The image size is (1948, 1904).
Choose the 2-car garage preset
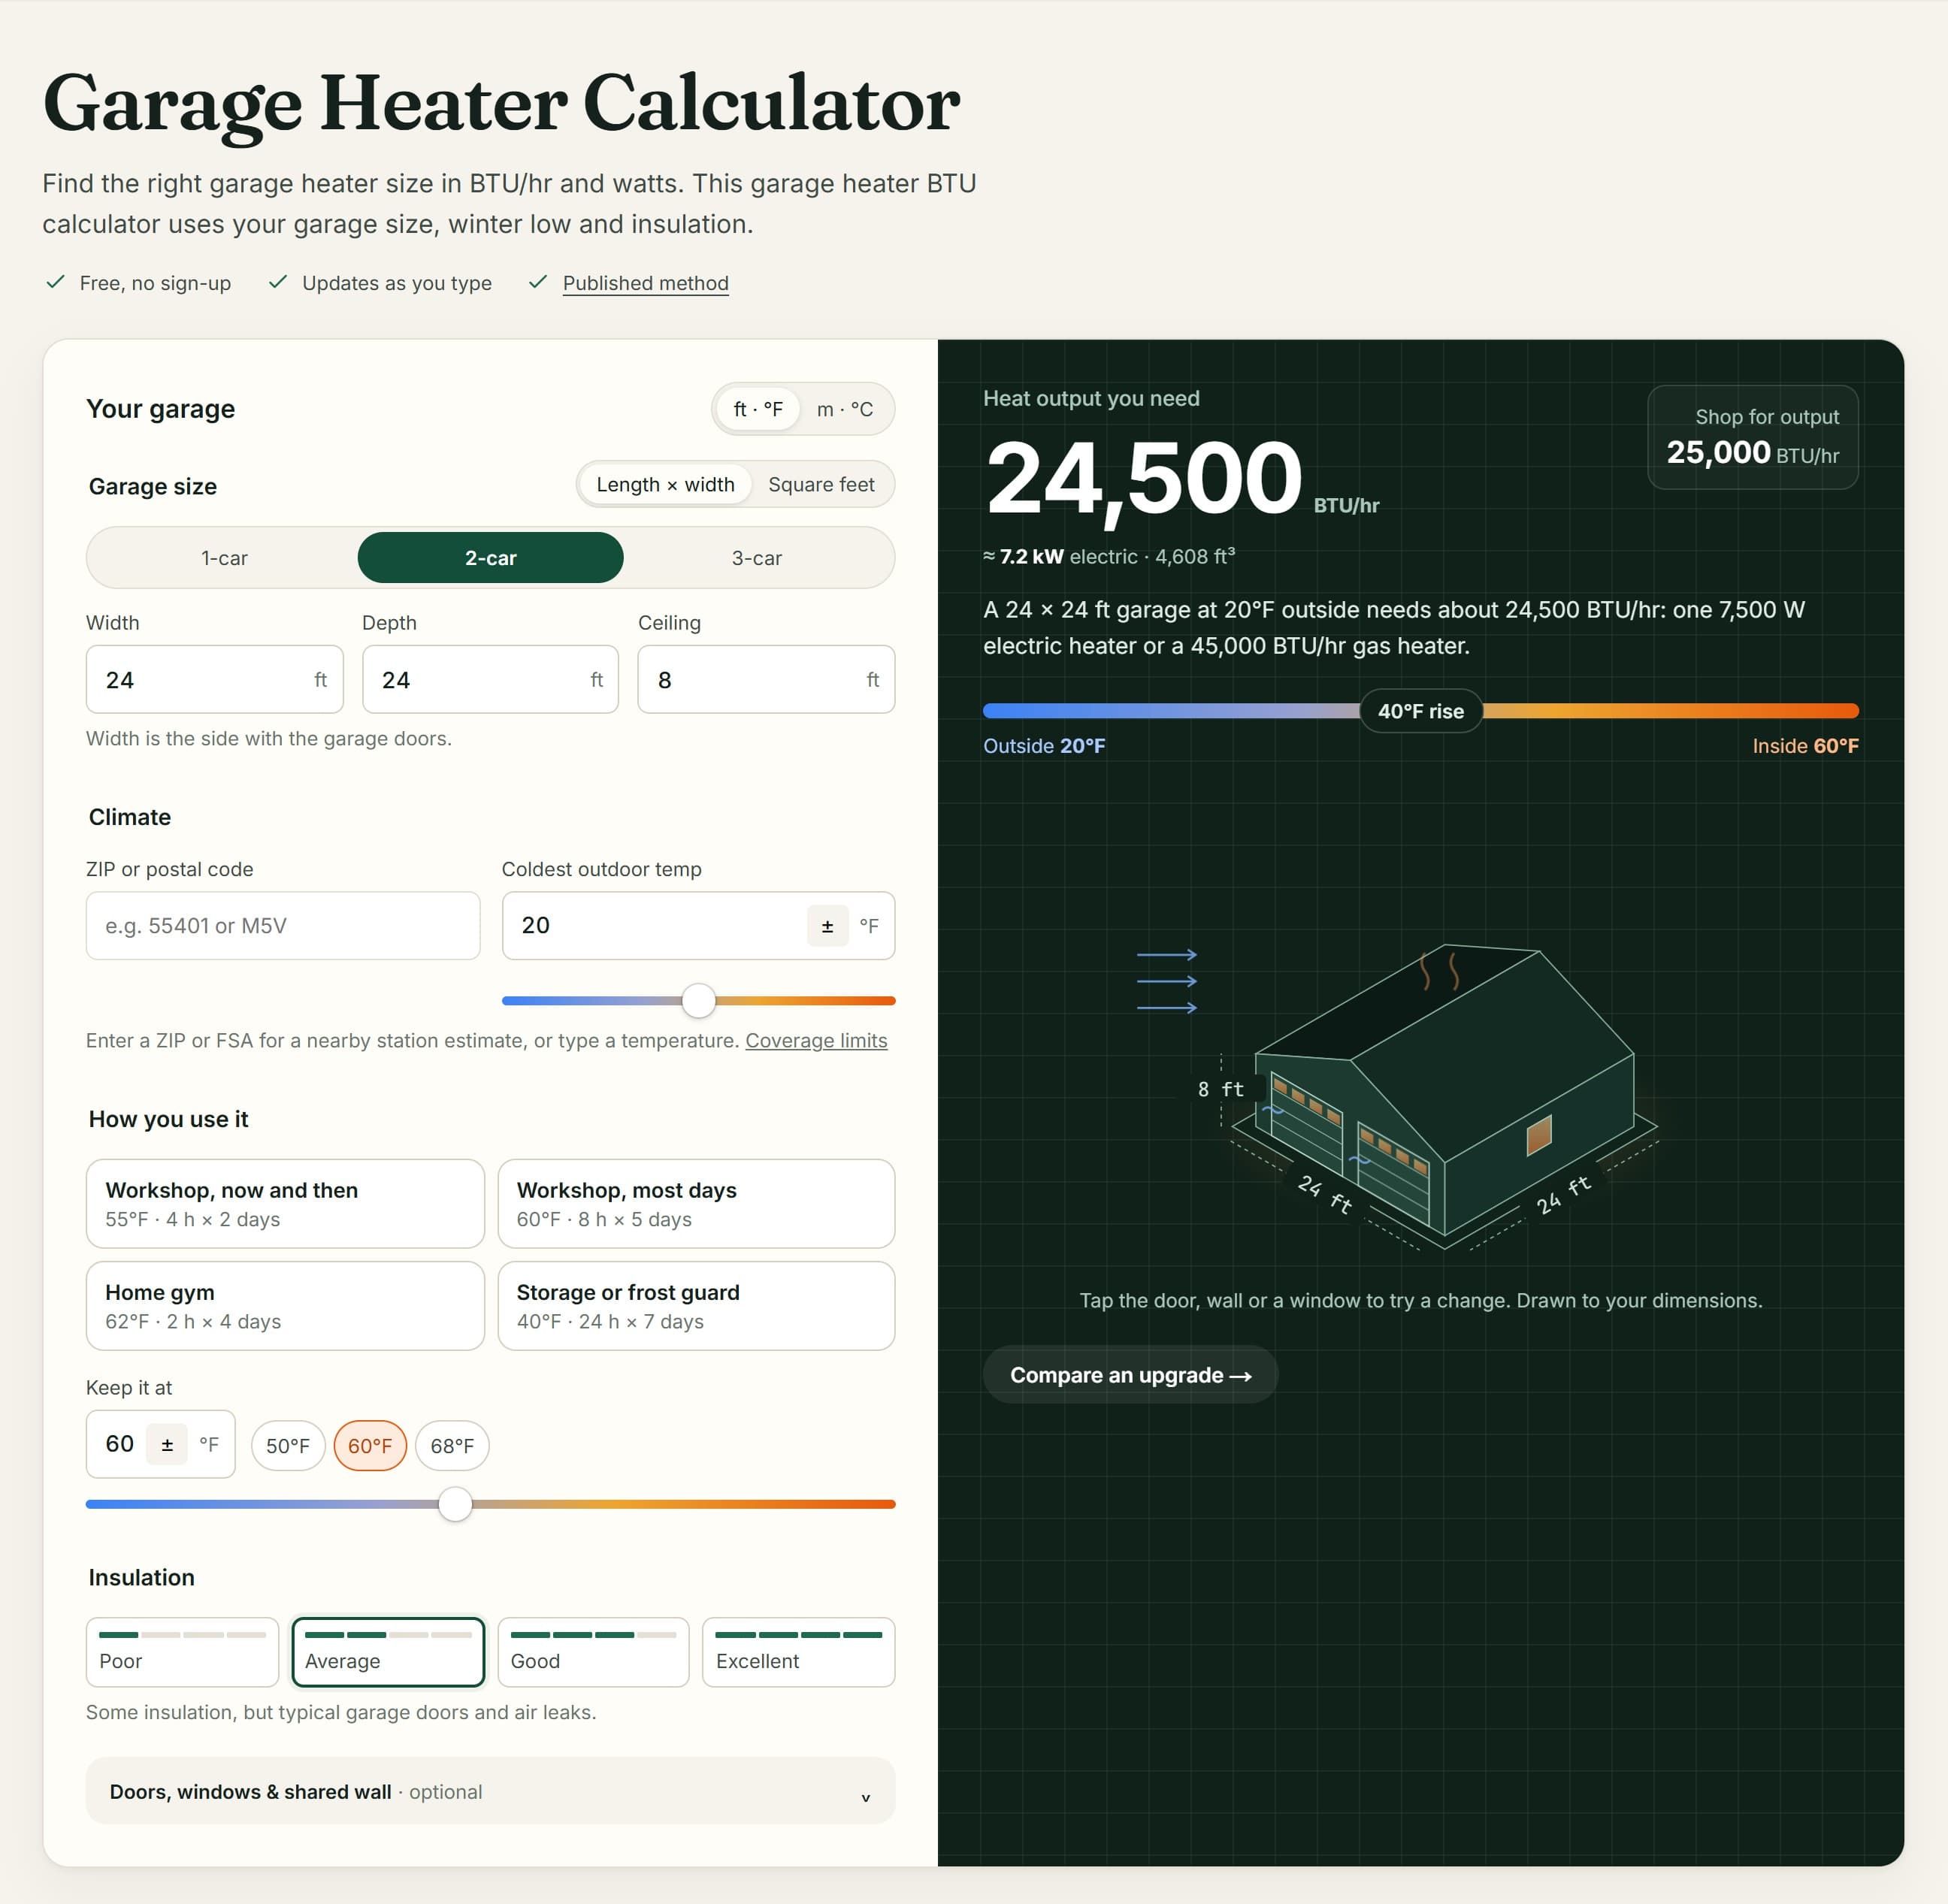(490, 558)
